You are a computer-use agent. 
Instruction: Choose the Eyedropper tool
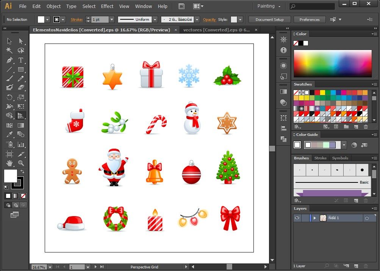pyautogui.click(x=9, y=134)
